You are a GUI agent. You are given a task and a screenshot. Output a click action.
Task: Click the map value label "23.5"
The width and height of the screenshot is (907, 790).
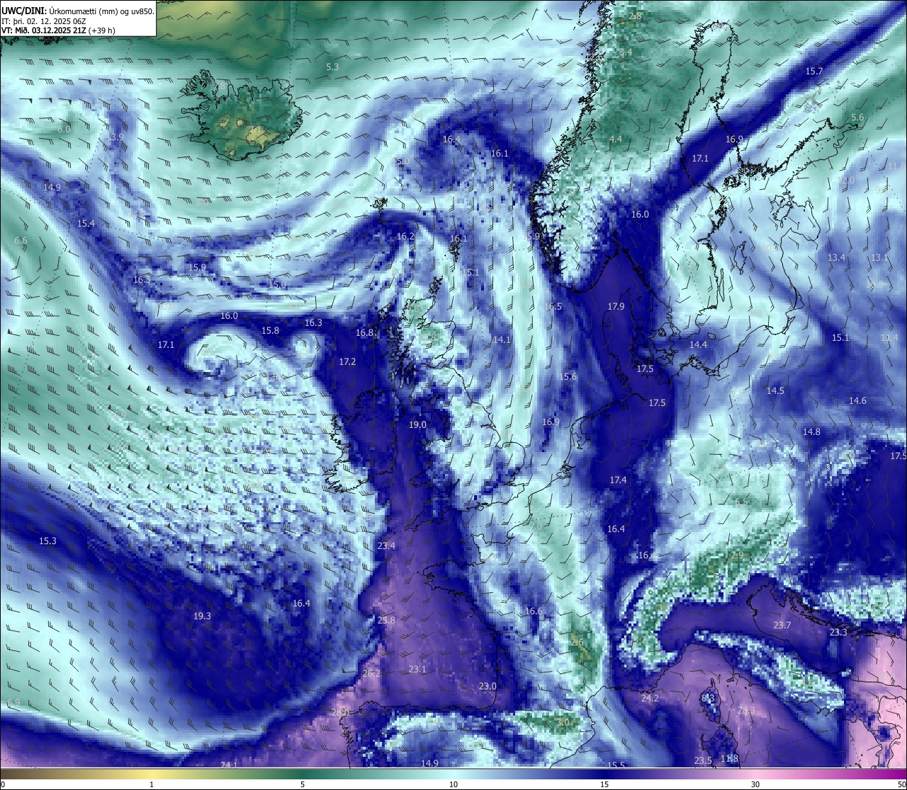pos(702,761)
